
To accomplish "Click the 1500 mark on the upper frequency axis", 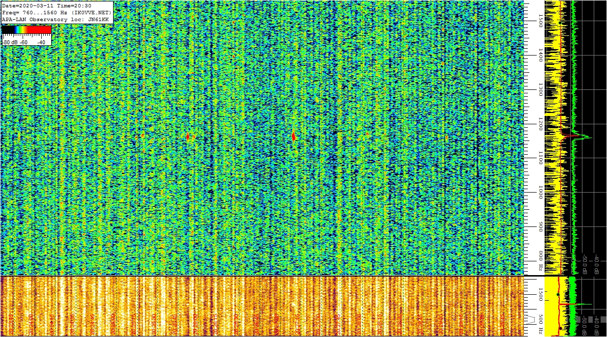I will [541, 20].
